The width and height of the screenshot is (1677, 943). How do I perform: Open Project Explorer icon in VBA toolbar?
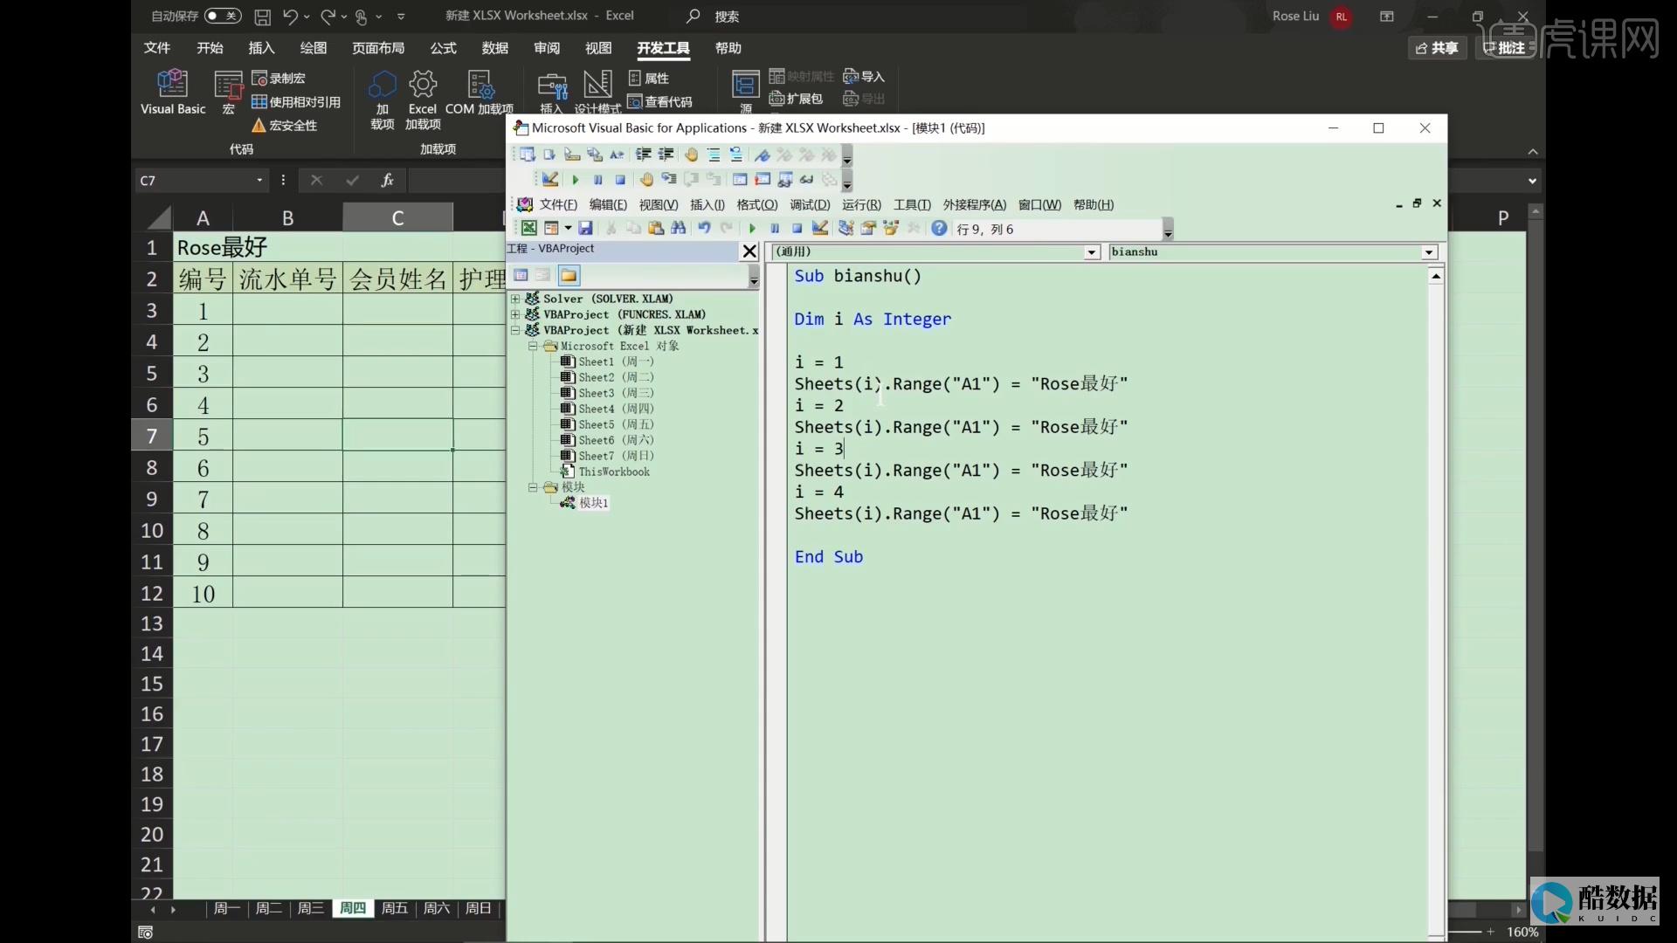[x=845, y=229]
